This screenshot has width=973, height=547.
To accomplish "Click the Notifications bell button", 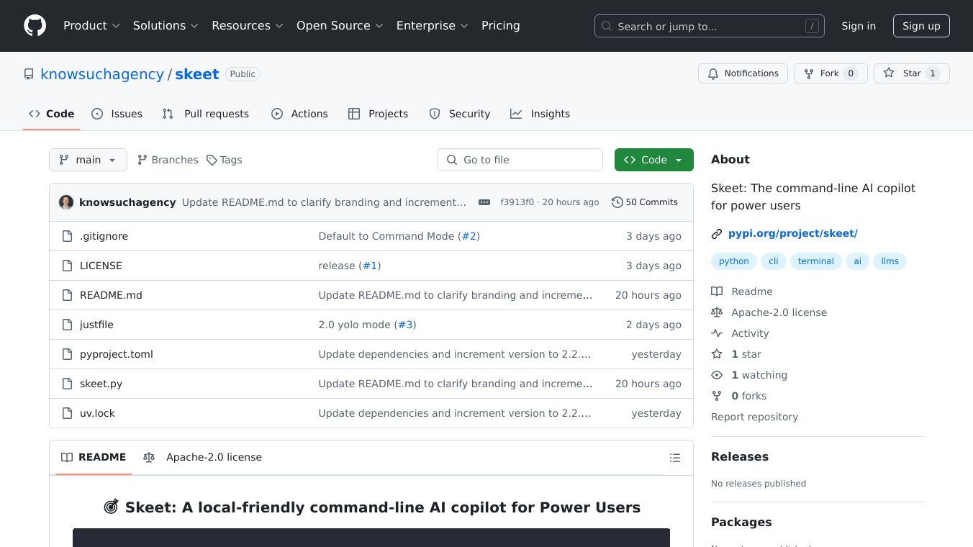I will click(743, 73).
